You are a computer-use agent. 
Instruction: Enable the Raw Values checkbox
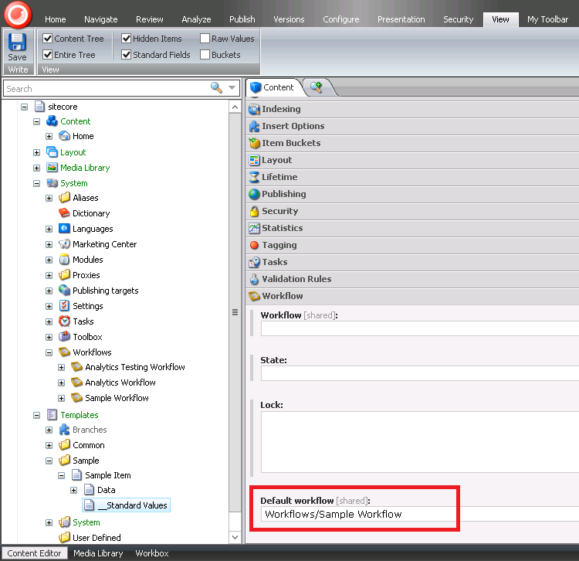(205, 38)
